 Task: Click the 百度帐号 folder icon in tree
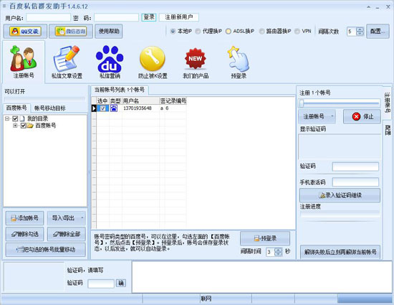click(30, 126)
